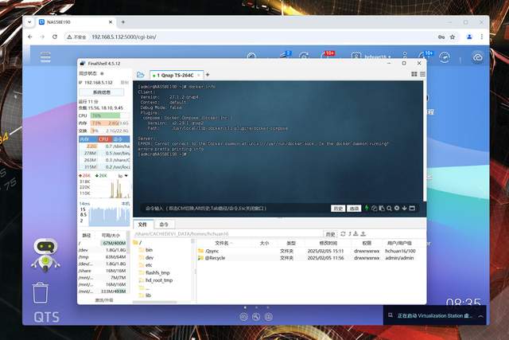Click the Qboost robot assistant icon

point(45,255)
